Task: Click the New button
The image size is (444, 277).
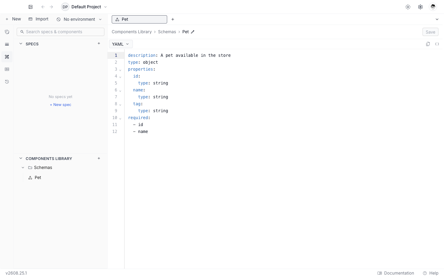Action: (13, 19)
